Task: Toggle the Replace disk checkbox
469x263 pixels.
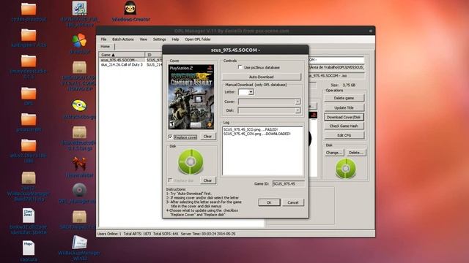Action: pyautogui.click(x=170, y=180)
